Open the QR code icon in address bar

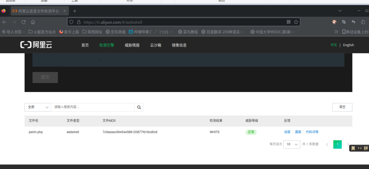tap(289, 22)
